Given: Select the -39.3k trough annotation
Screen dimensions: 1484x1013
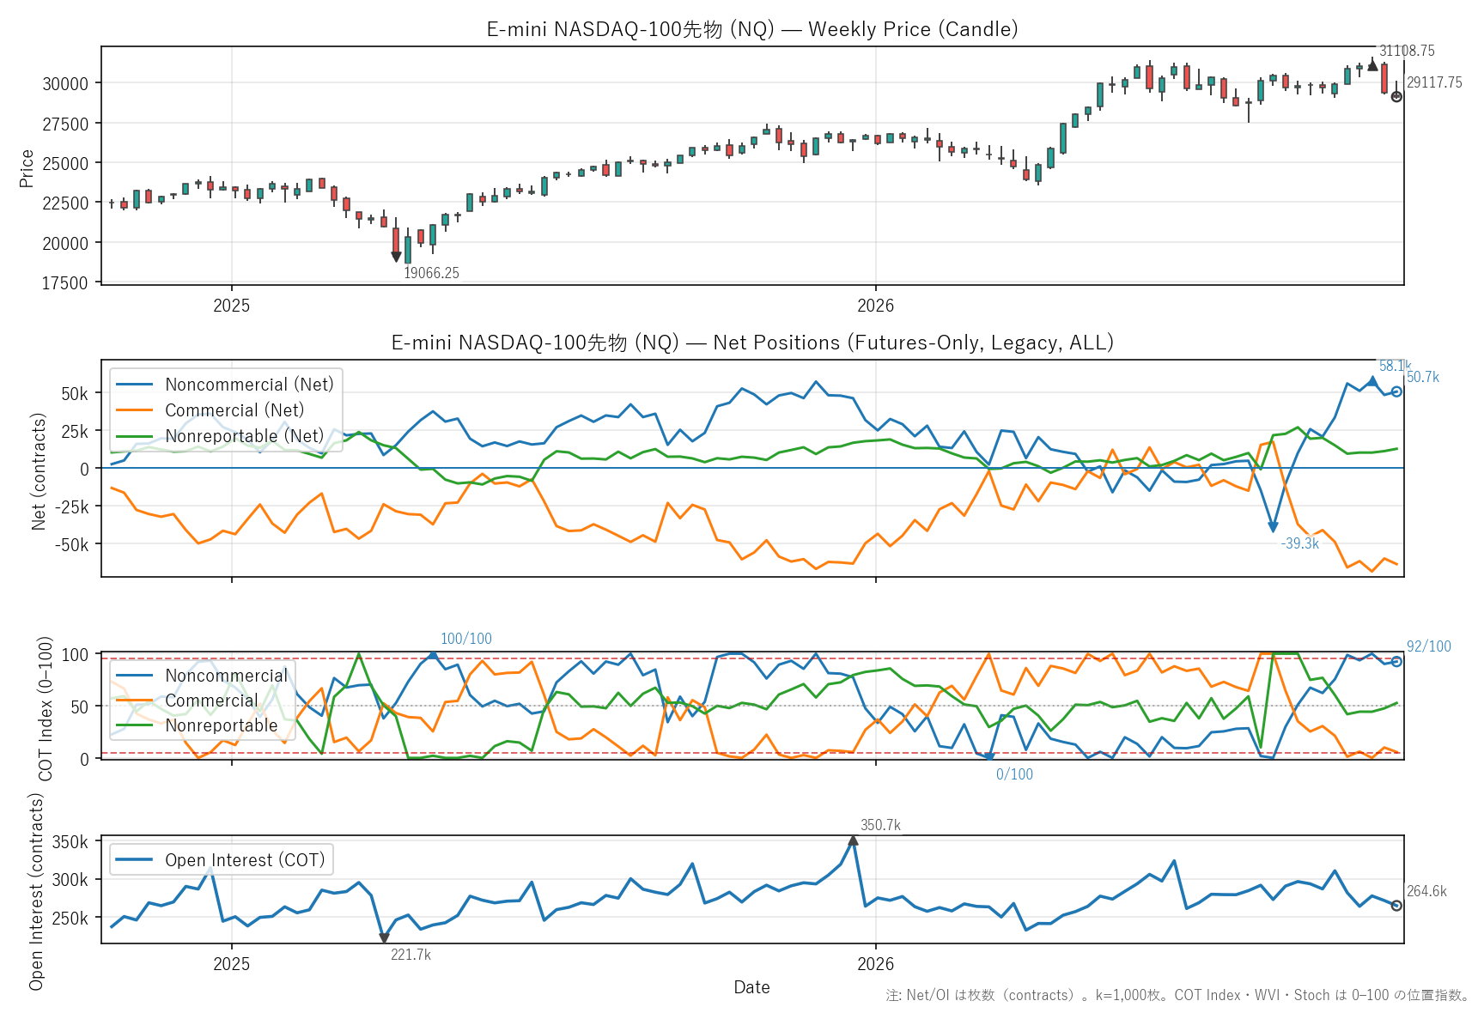Looking at the screenshot, I should coord(1300,543).
